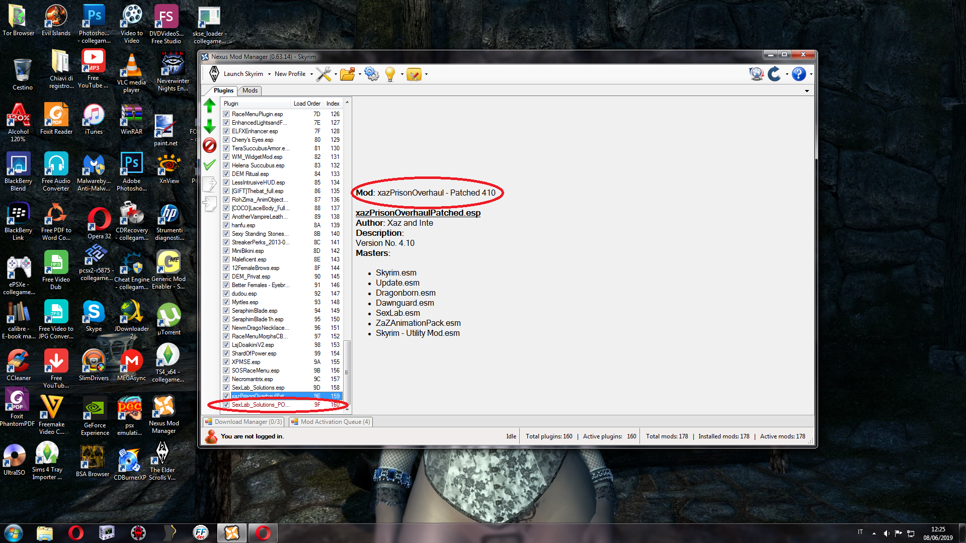
Task: Uncheck ELFXEnhancer.esp plugin
Action: coord(226,131)
